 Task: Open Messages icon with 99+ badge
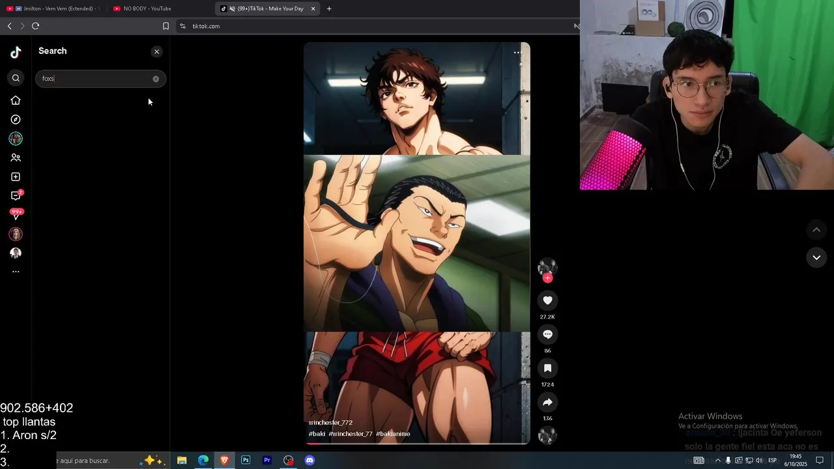tap(16, 214)
